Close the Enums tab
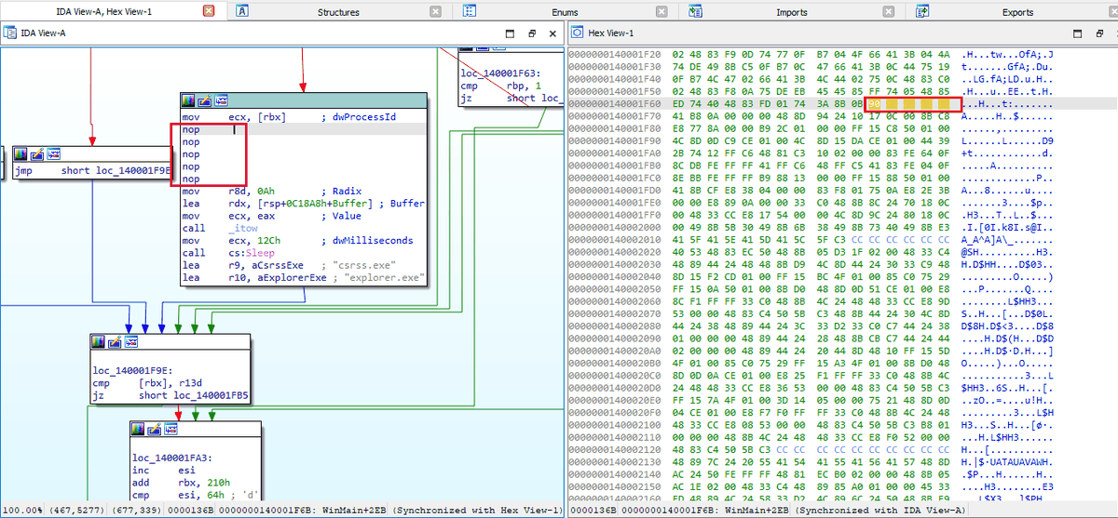 [x=661, y=11]
